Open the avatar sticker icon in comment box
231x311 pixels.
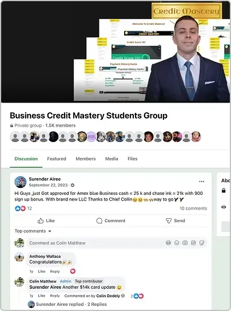click(168, 243)
